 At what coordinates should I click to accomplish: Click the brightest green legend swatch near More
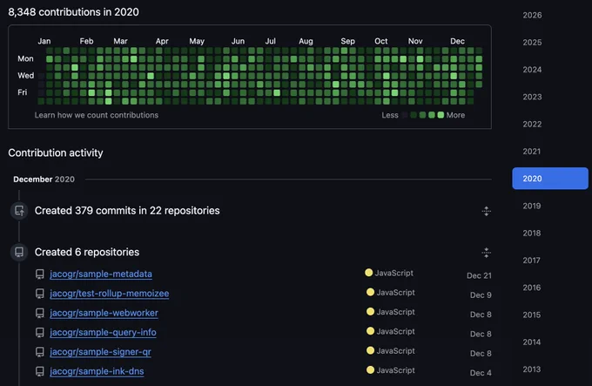pos(441,115)
